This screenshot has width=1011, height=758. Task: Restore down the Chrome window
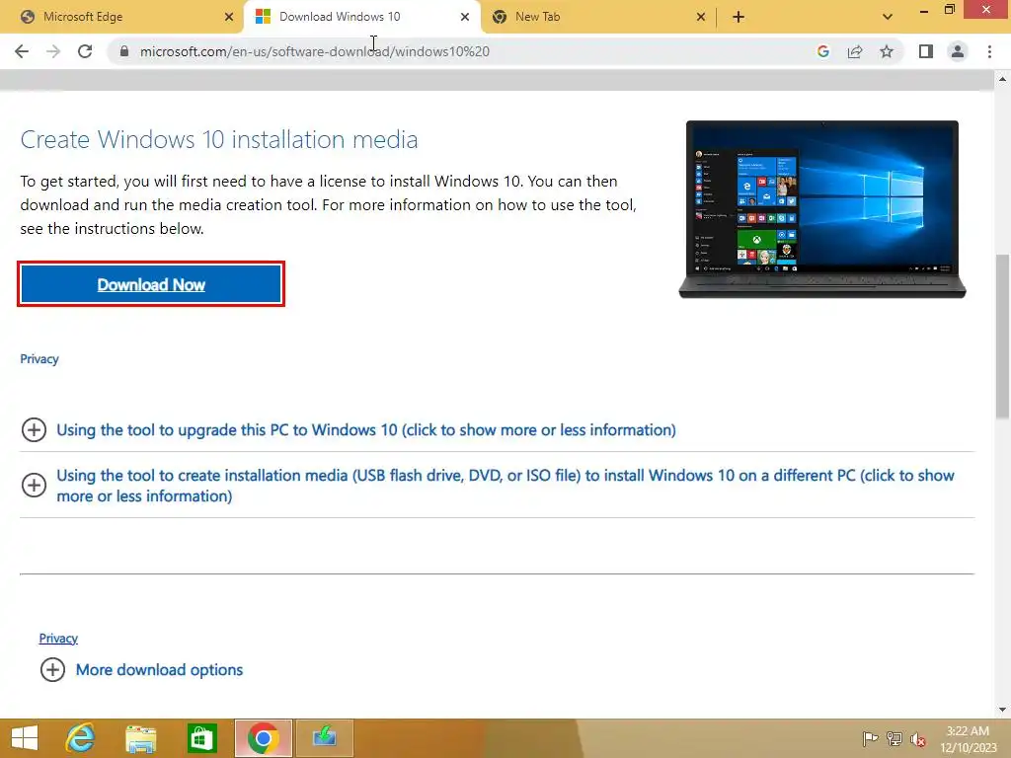pos(949,10)
